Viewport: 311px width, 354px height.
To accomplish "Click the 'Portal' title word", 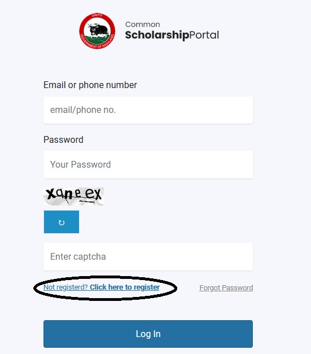I will (204, 35).
